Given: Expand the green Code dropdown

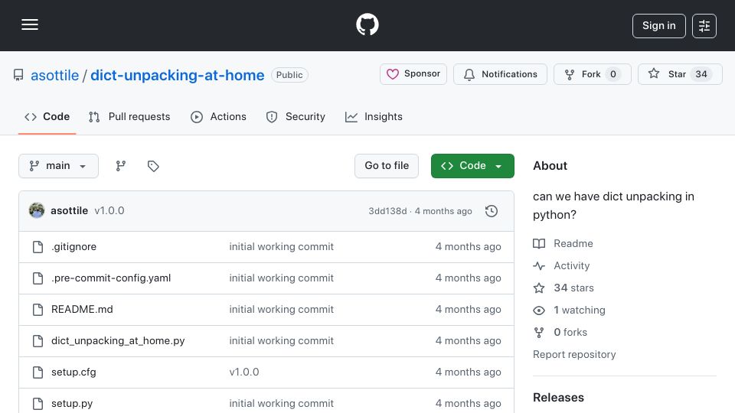Looking at the screenshot, I should point(472,166).
